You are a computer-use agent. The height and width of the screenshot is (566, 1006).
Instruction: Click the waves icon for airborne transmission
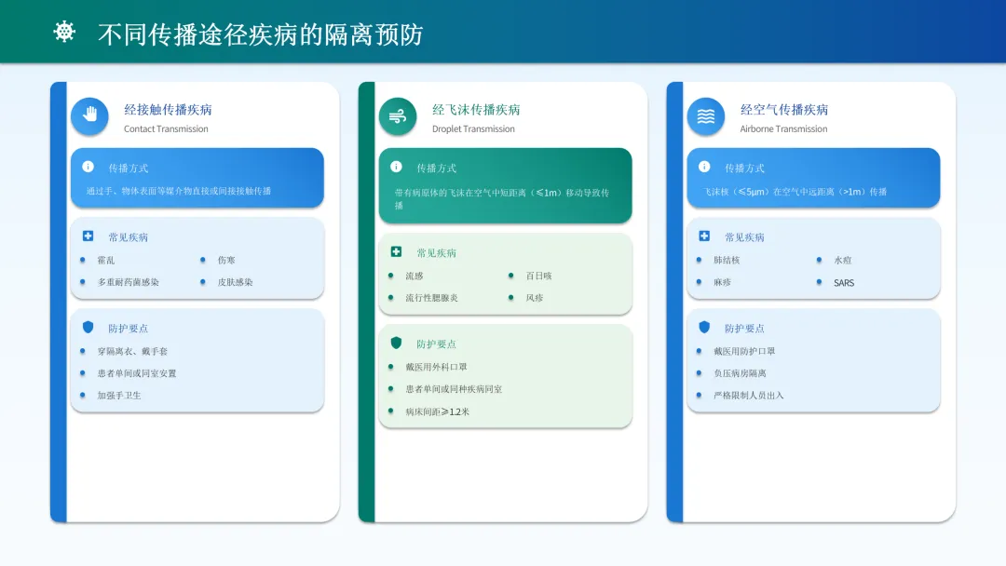pyautogui.click(x=706, y=116)
